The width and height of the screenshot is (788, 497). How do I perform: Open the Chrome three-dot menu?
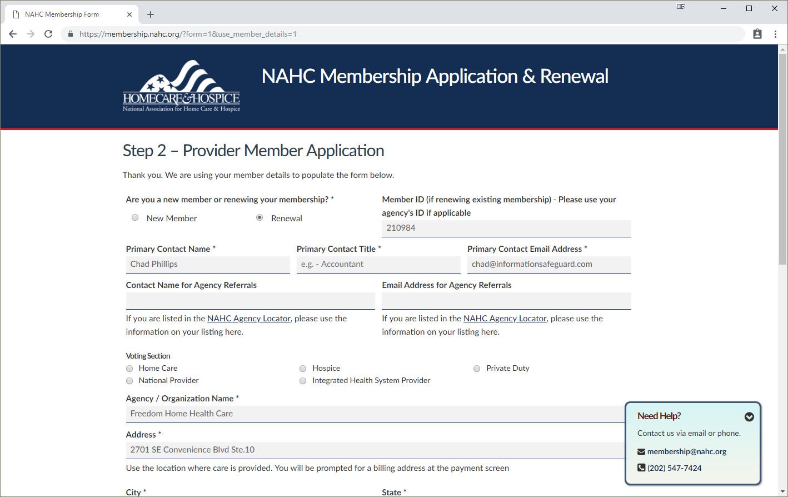point(775,34)
